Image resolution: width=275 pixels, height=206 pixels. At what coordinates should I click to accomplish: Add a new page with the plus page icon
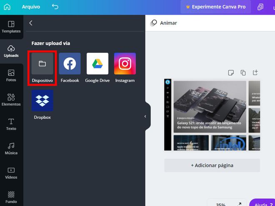[255, 72]
